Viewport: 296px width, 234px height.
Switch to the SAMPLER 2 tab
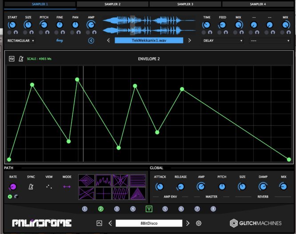pyautogui.click(x=112, y=4)
